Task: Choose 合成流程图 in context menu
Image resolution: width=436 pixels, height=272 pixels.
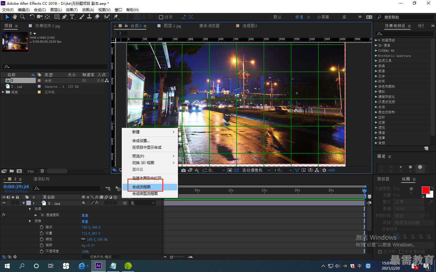Action: [150, 187]
